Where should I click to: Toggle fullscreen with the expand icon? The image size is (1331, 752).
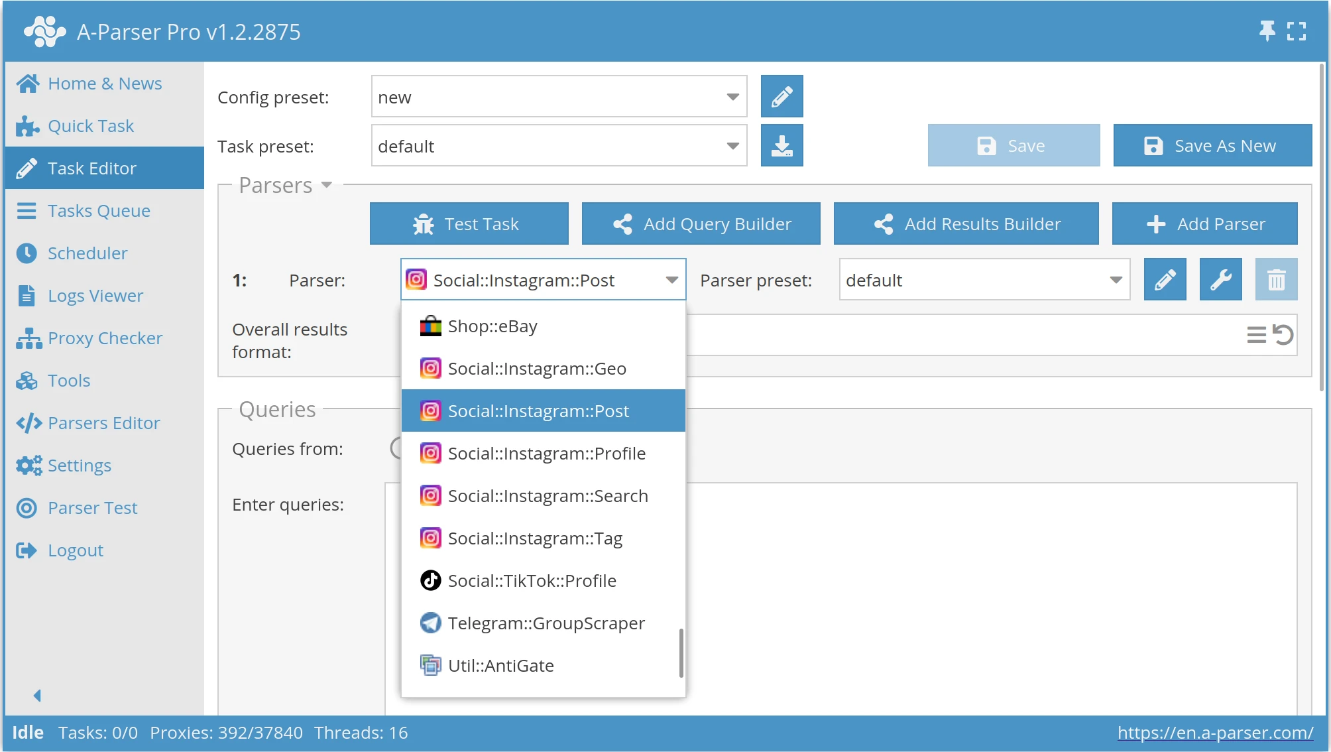pos(1297,31)
